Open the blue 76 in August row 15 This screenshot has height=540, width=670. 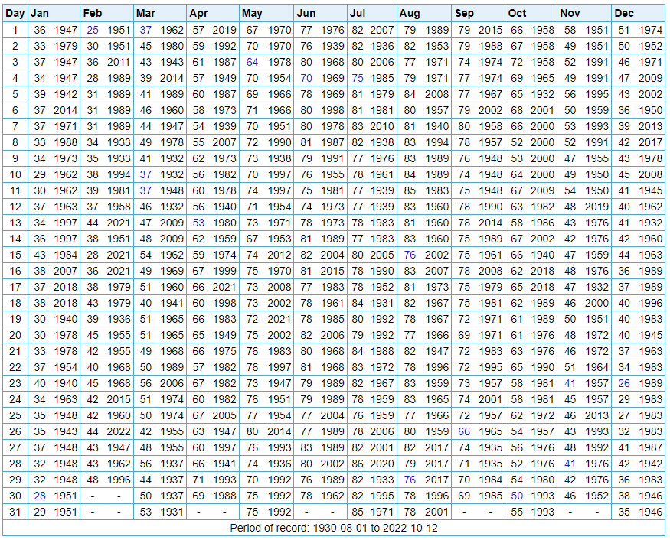pos(410,255)
